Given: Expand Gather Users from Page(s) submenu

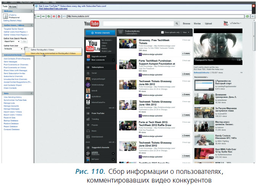Looking at the screenshot, I should (x=16, y=32).
